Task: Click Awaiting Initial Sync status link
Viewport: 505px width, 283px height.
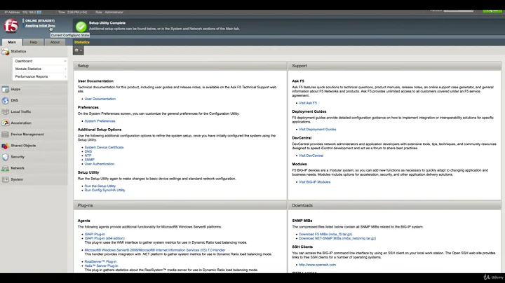Action: [40, 26]
